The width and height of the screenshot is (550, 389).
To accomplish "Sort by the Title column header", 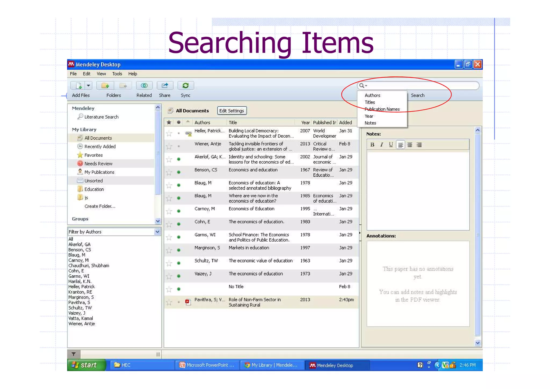I will (233, 122).
